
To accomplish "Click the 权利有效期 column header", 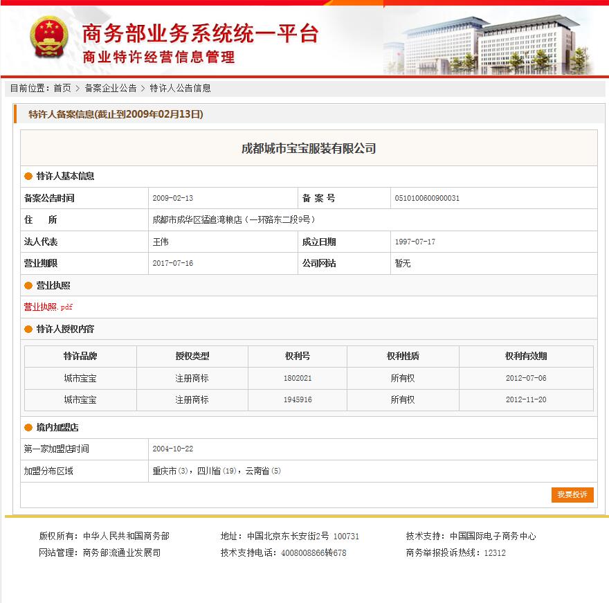I will (x=526, y=357).
